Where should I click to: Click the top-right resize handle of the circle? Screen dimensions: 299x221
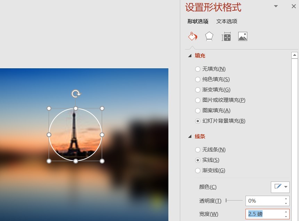102,108
